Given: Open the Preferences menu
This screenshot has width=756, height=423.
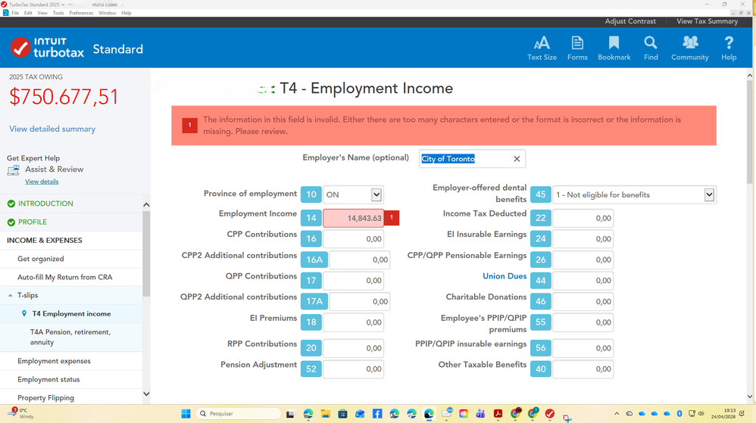Looking at the screenshot, I should 81,13.
